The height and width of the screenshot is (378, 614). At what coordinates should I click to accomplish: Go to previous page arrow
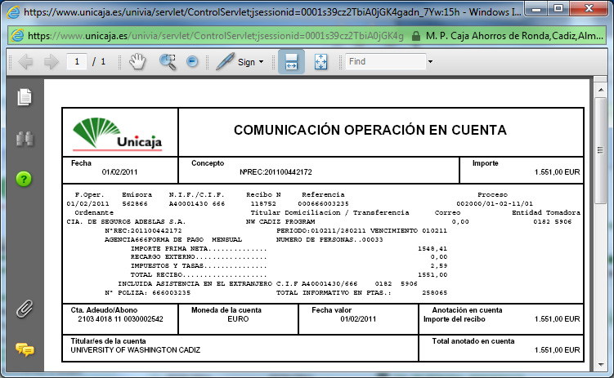(26, 62)
